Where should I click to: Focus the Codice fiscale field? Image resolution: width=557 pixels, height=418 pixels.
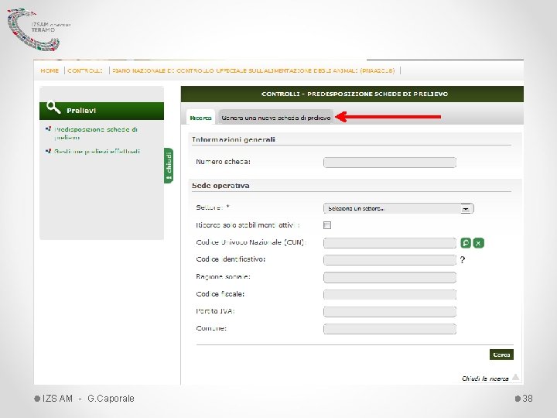[390, 294]
